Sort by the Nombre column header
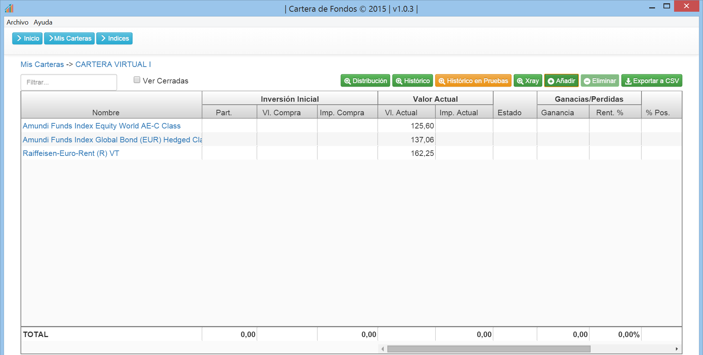703x355 pixels. (x=111, y=105)
